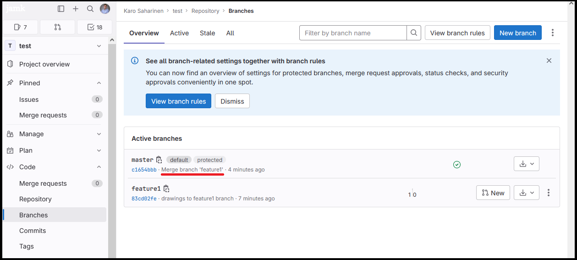Expand download dropdown for feature1 branch
This screenshot has width=577, height=260.
coord(527,193)
